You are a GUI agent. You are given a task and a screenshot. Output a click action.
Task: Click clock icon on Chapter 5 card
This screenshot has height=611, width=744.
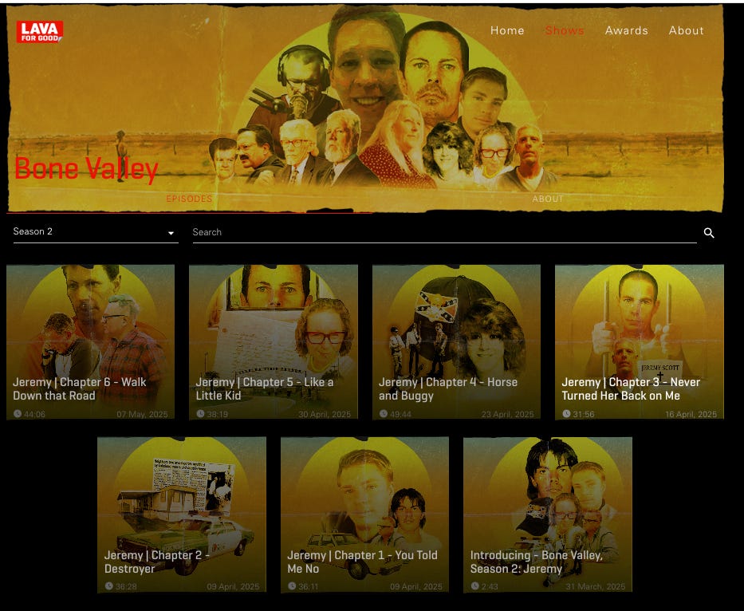tap(200, 414)
